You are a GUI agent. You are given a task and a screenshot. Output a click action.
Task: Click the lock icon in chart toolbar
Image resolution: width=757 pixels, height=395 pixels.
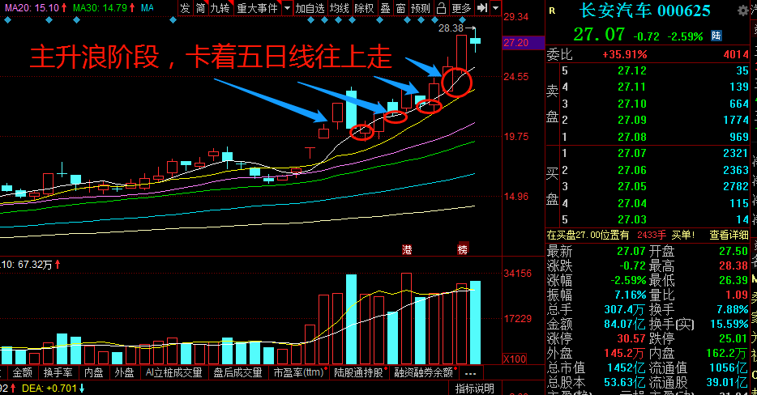pyautogui.click(x=441, y=8)
